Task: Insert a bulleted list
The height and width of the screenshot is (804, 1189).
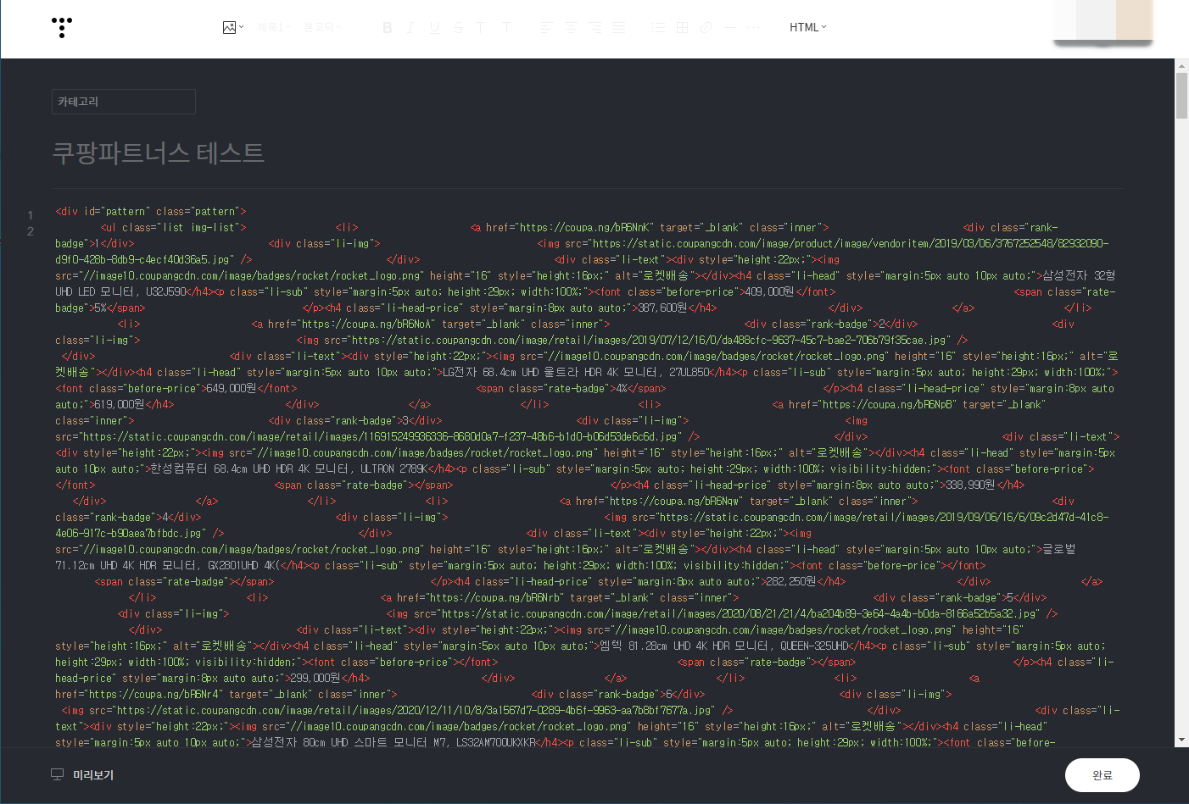Action: (658, 27)
